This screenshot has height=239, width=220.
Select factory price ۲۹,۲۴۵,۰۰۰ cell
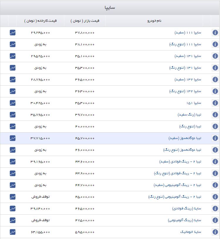tap(41, 33)
